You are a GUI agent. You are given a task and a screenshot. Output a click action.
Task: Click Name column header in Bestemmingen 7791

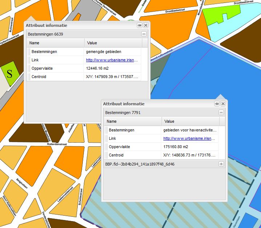point(133,121)
